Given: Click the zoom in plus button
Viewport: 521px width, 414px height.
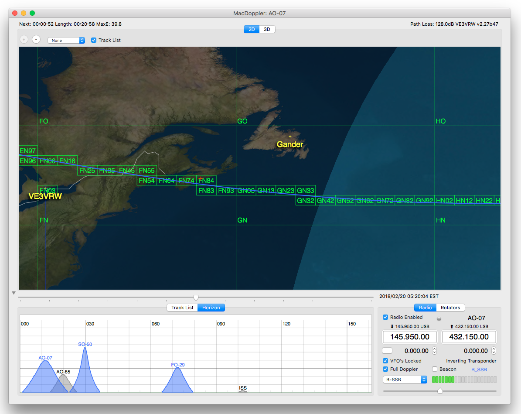Looking at the screenshot, I should point(24,40).
